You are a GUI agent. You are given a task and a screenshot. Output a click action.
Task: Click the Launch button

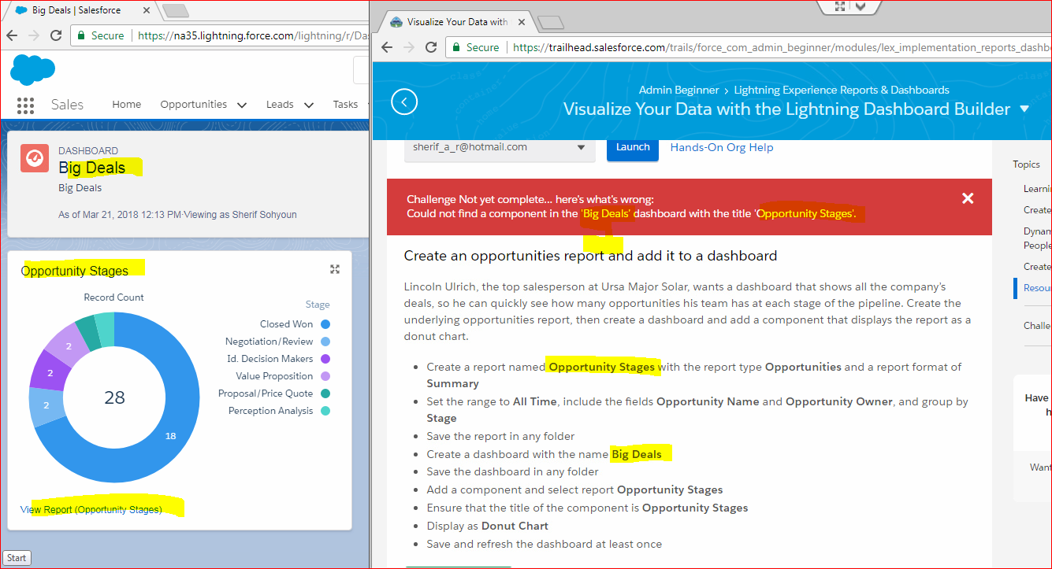tap(633, 147)
